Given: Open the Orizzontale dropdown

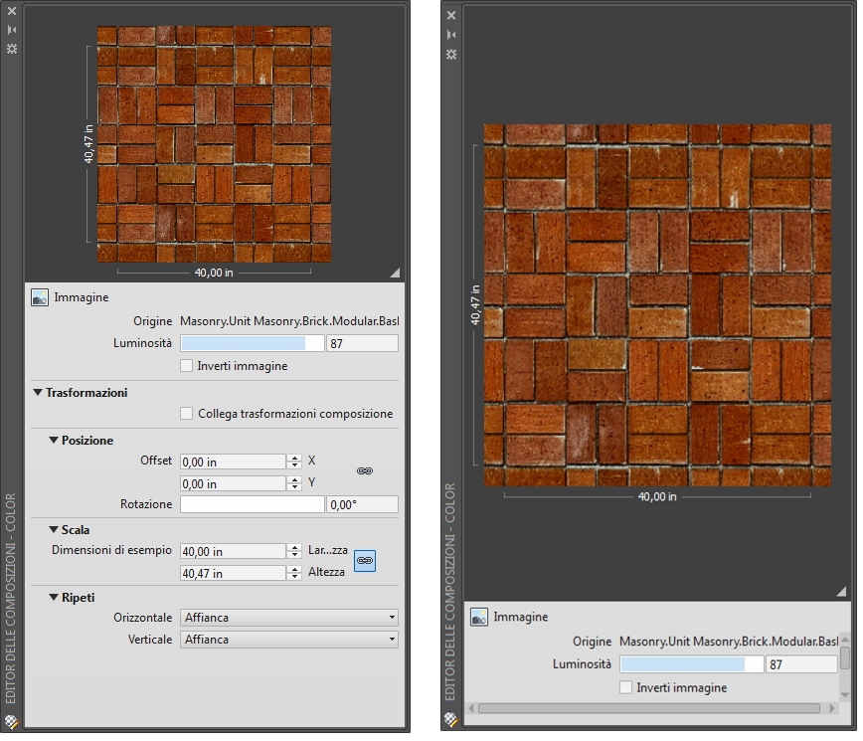Looking at the screenshot, I should (x=289, y=618).
